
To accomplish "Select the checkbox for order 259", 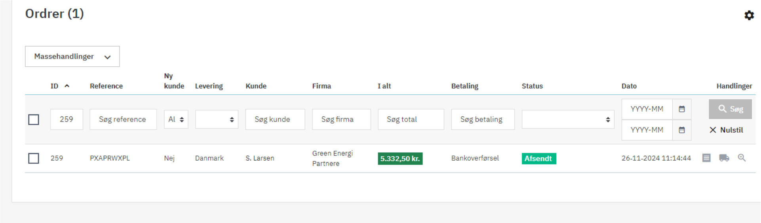I will pos(34,158).
